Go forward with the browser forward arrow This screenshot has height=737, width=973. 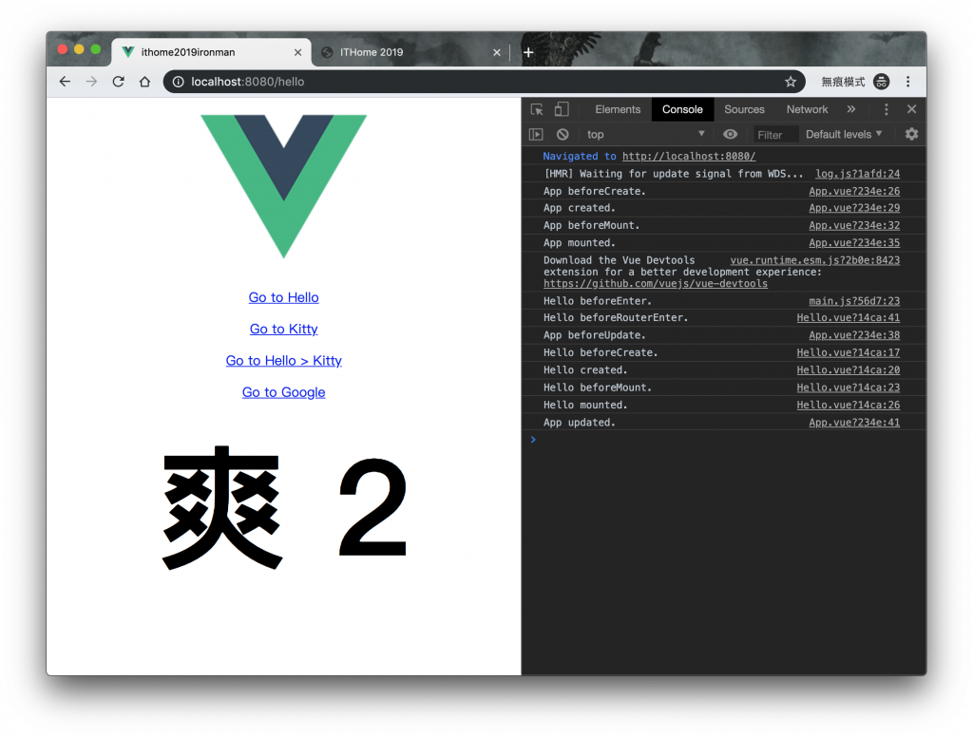coord(91,82)
